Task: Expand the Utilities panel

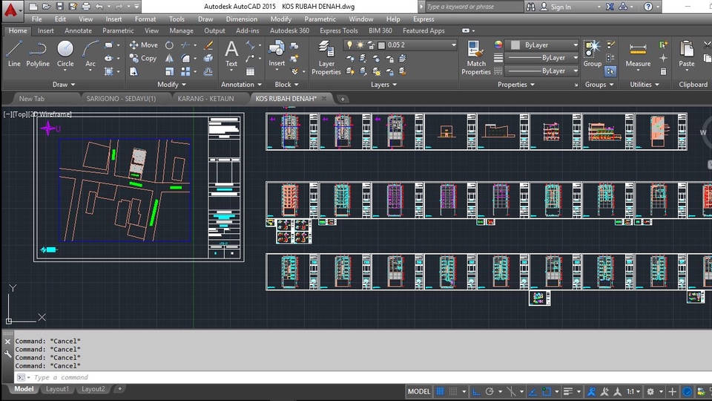Action: coord(645,85)
